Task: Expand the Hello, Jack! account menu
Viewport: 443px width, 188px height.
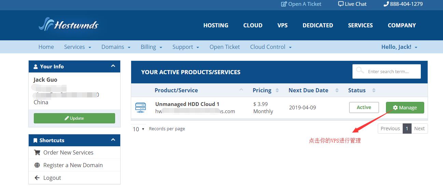Action: (399, 47)
